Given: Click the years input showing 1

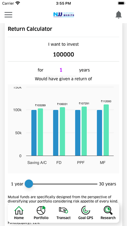Looking at the screenshot, I should (x=61, y=70).
